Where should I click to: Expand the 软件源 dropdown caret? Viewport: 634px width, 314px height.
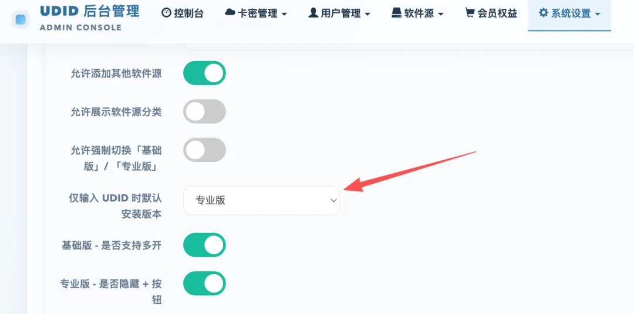pos(441,14)
